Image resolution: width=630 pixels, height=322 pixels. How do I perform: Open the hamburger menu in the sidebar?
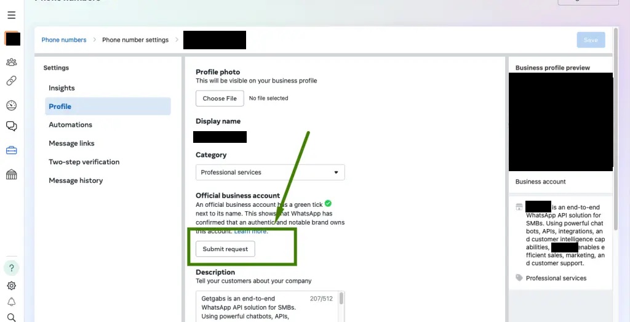12,15
